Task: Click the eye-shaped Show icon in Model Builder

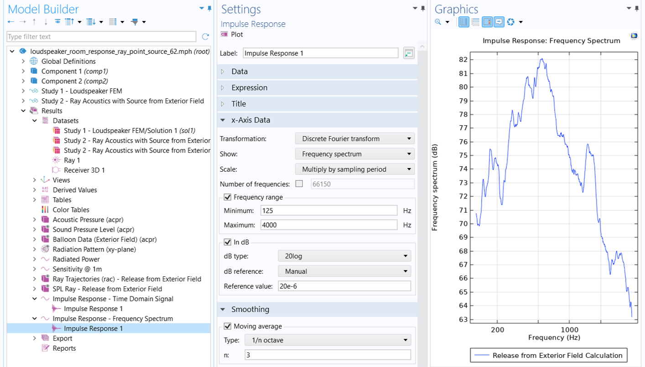Action: point(57,21)
